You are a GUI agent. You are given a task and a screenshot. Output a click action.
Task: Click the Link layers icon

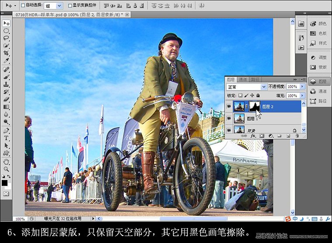(x=244, y=136)
